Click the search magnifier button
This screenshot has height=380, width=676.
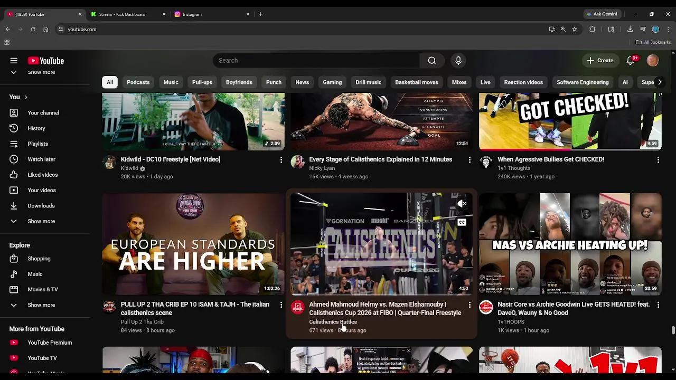pos(432,61)
